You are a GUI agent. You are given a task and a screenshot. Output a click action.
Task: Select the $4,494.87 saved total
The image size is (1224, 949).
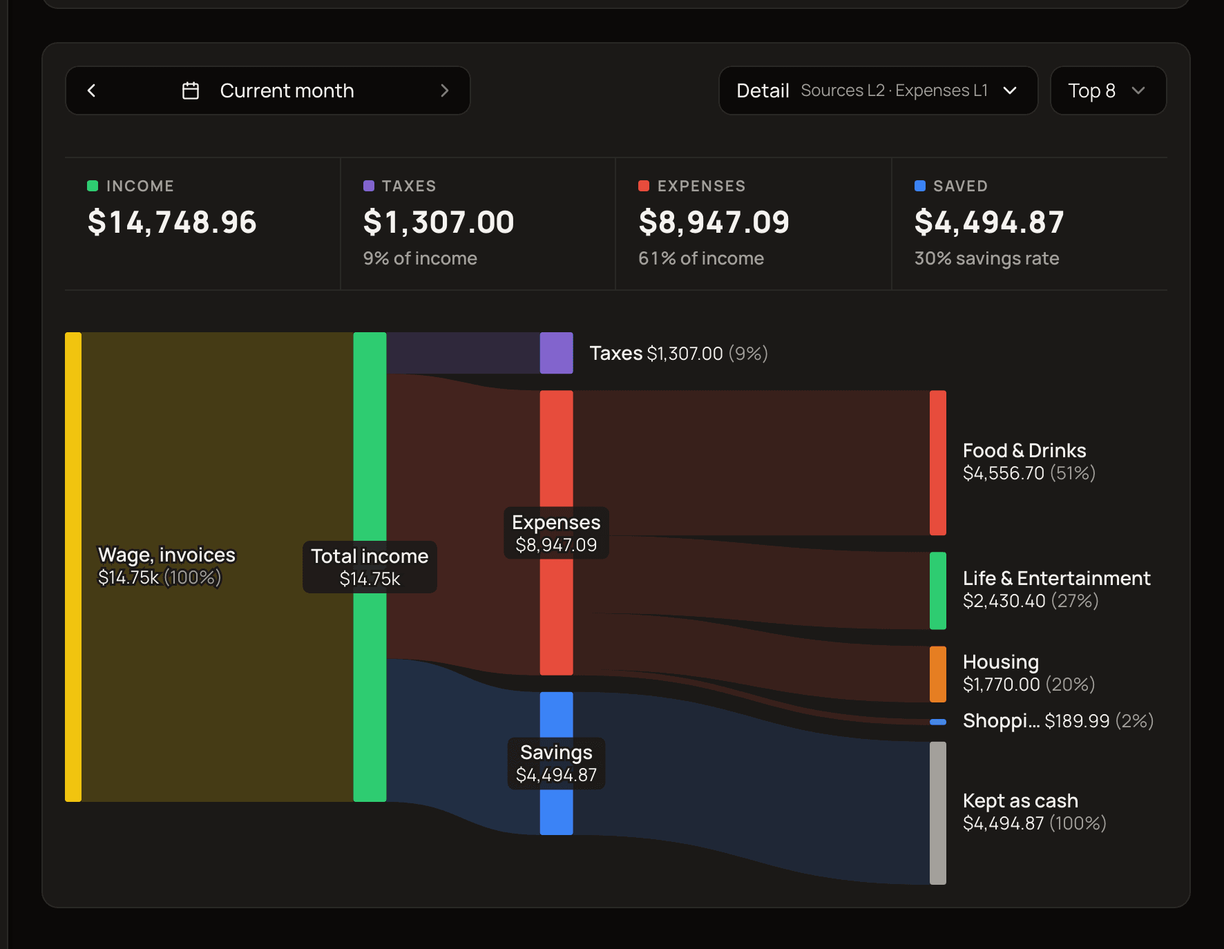click(x=989, y=222)
